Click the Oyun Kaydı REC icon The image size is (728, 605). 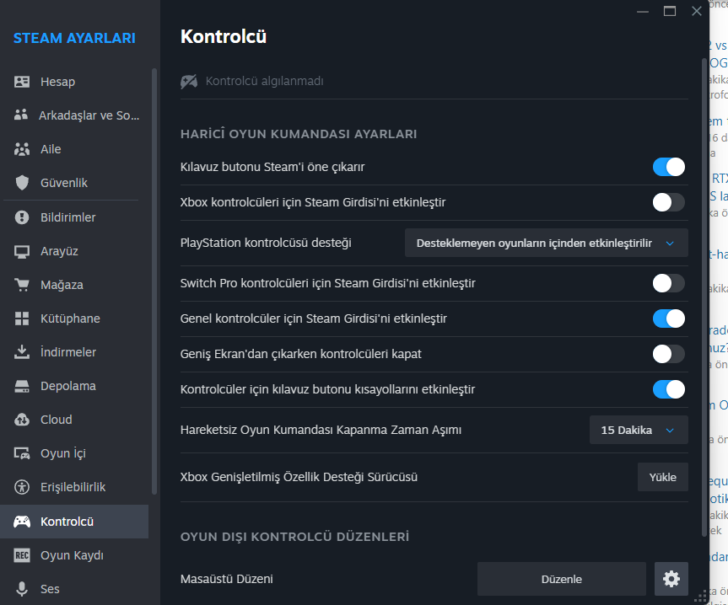pyautogui.click(x=22, y=555)
